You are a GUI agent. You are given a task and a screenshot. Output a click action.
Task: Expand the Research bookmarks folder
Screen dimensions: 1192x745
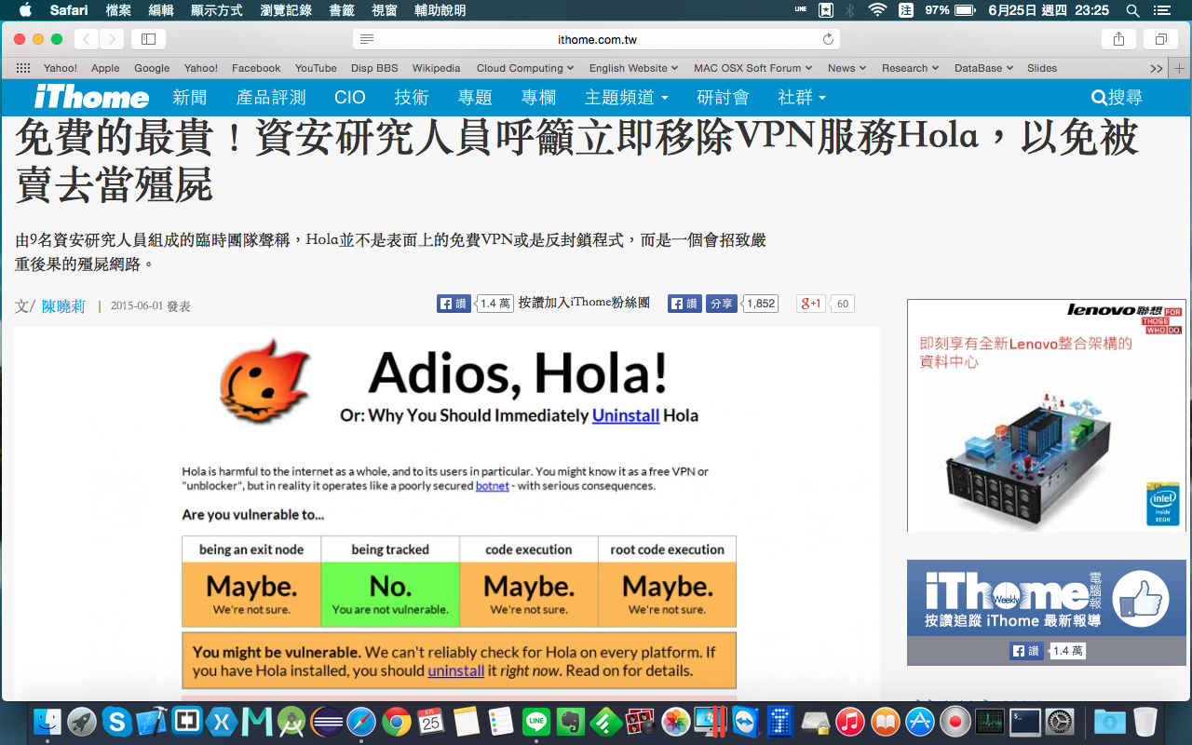coord(910,68)
